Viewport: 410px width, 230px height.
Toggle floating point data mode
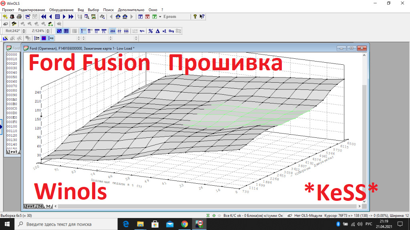point(104,31)
